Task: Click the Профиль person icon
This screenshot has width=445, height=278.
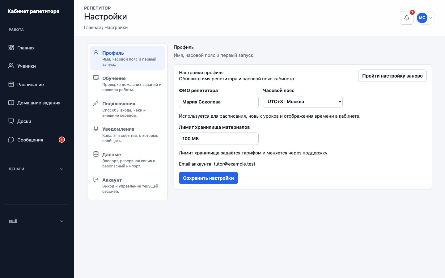Action: point(96,53)
